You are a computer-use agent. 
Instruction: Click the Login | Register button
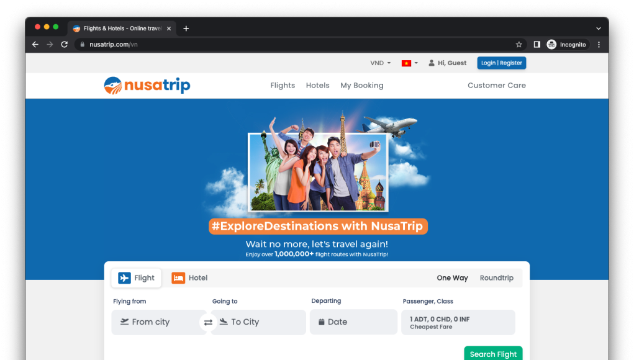(501, 63)
